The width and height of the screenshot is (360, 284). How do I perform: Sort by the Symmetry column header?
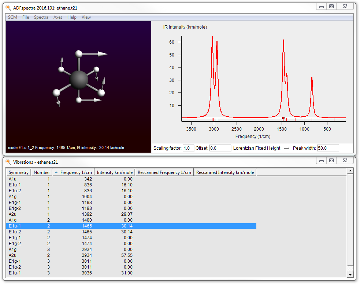[x=19, y=172]
